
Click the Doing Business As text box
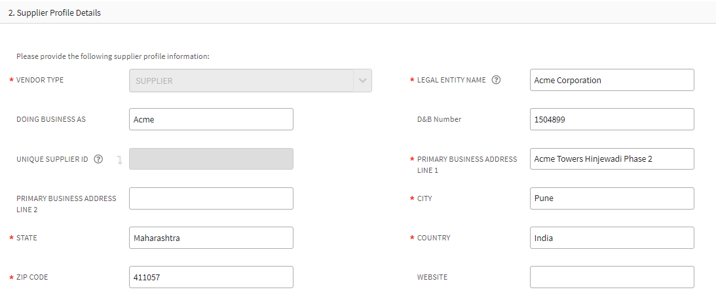coord(211,119)
